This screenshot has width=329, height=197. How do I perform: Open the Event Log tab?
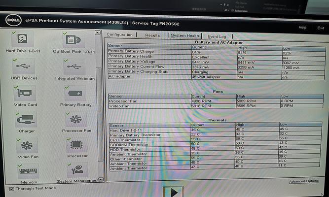217,36
